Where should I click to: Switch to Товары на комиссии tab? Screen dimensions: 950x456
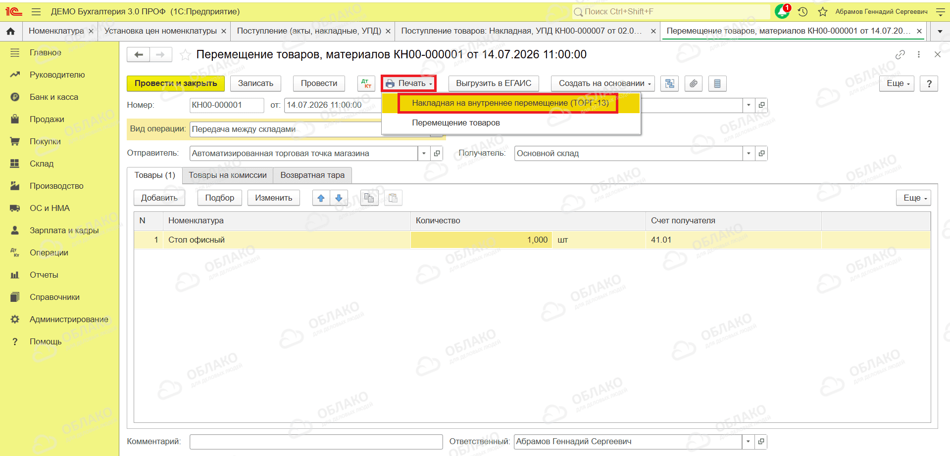pyautogui.click(x=228, y=175)
